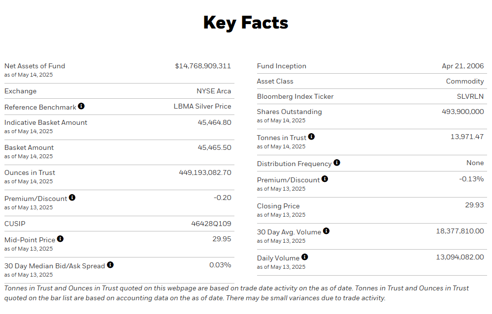The height and width of the screenshot is (314, 492).
Task: Click the NYSE Arca exchange value
Action: 214,91
